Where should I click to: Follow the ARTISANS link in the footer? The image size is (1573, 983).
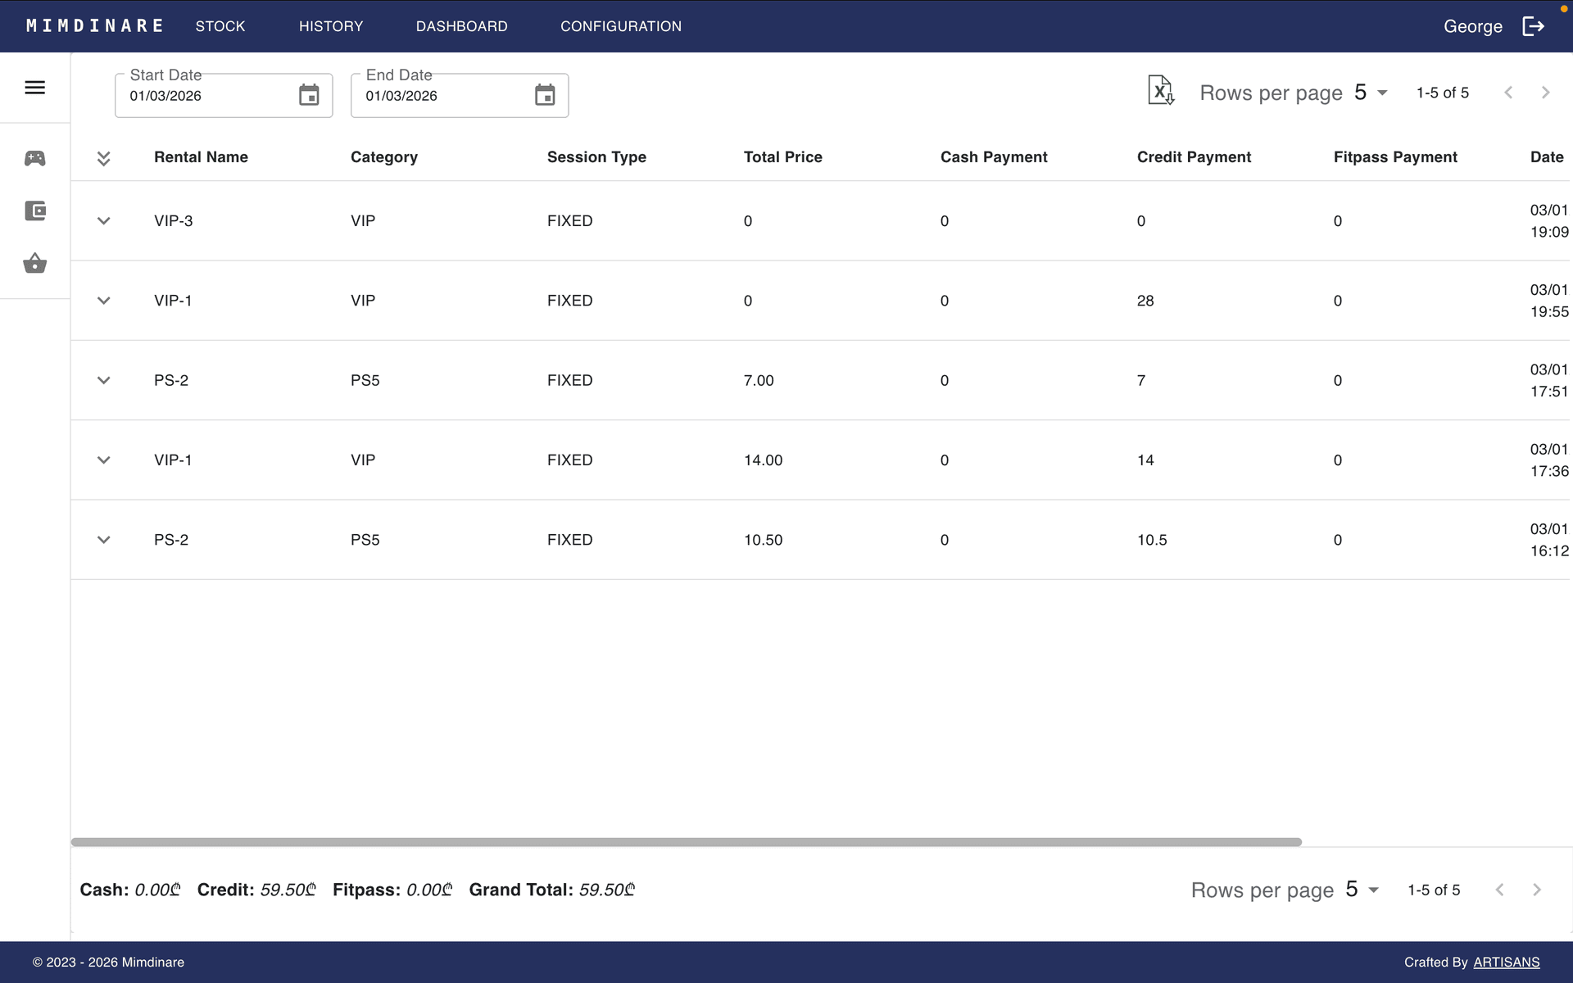tap(1507, 963)
